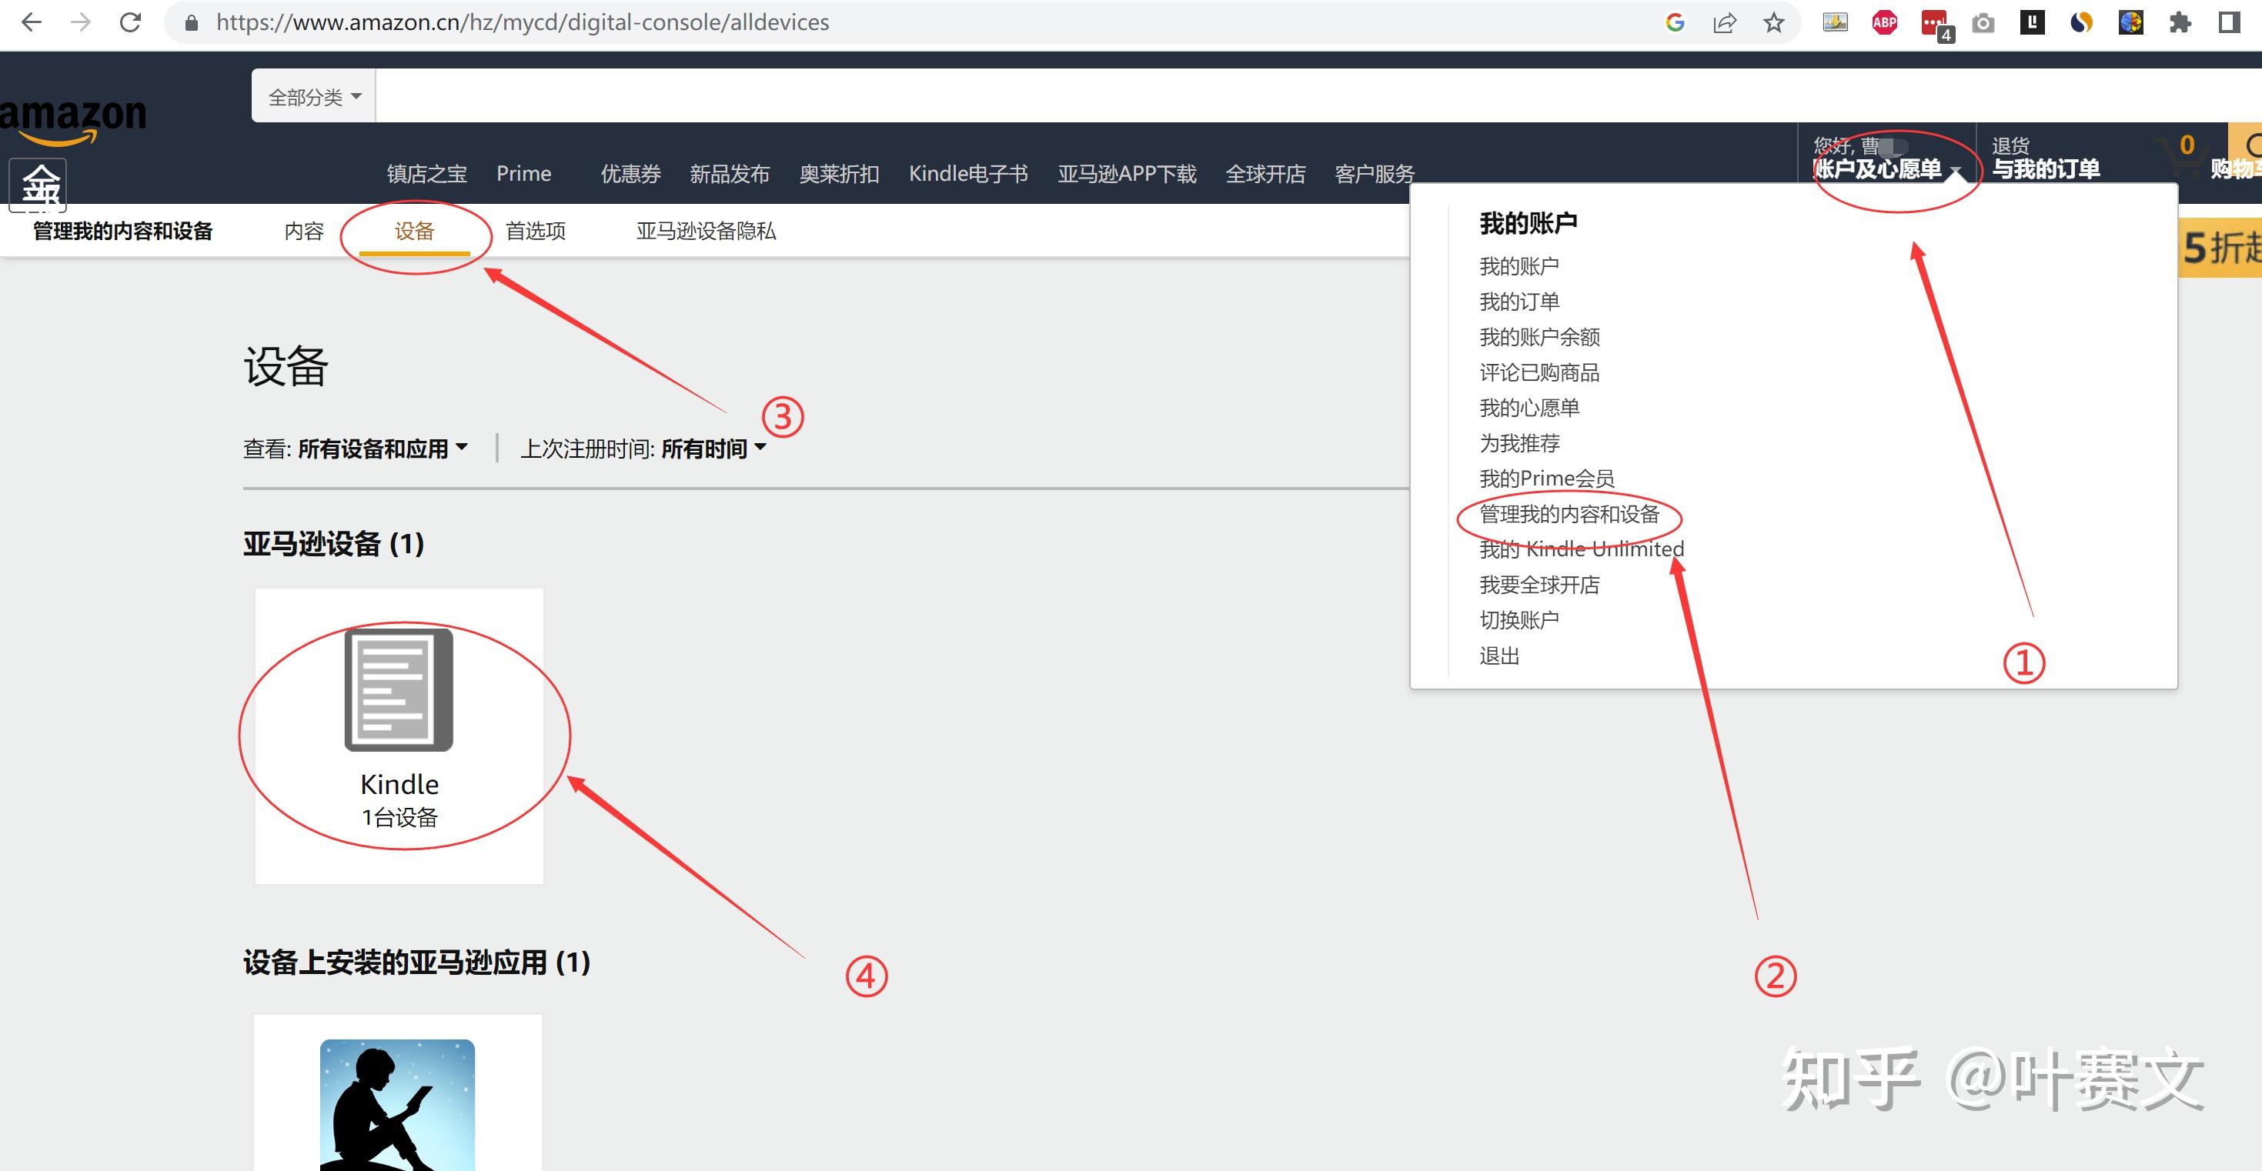This screenshot has width=2262, height=1171.
Task: Click the bookmark star icon
Action: point(1774,23)
